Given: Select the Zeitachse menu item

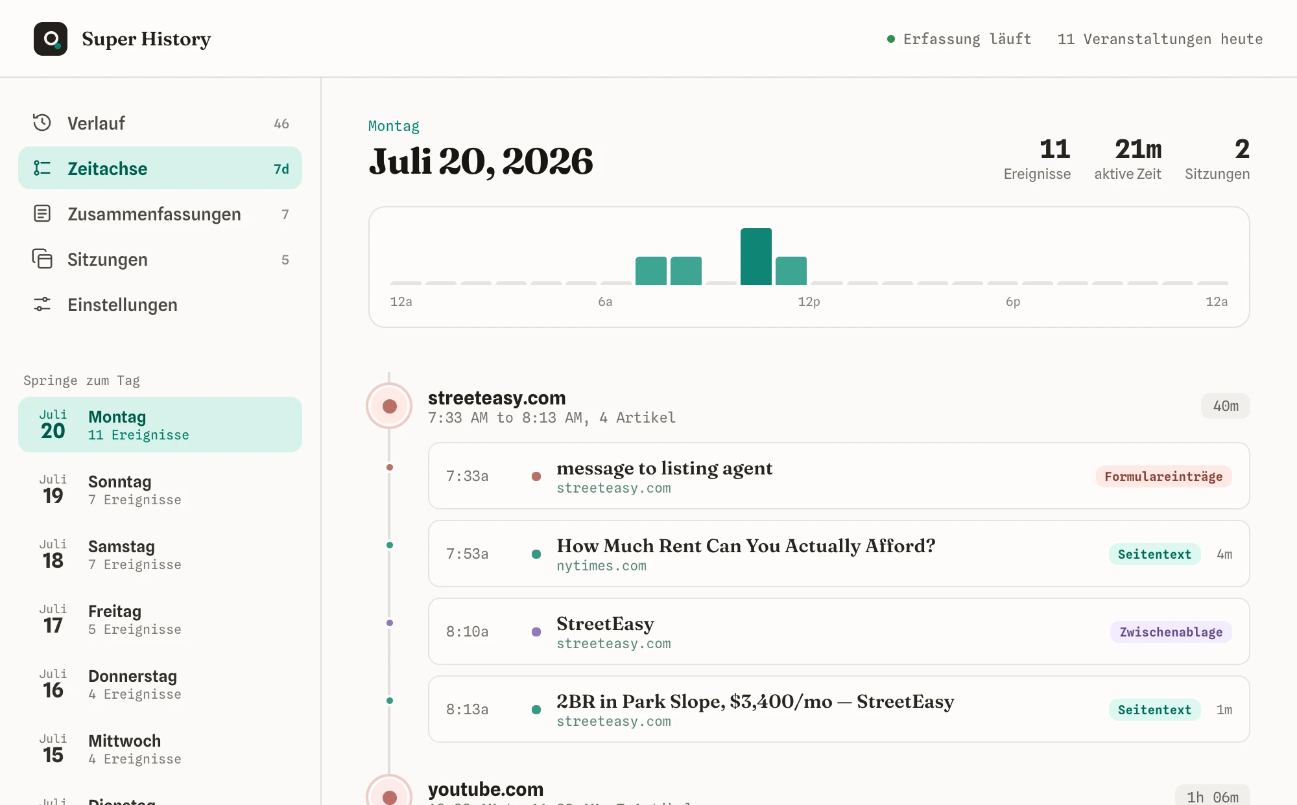Looking at the screenshot, I should (x=160, y=168).
